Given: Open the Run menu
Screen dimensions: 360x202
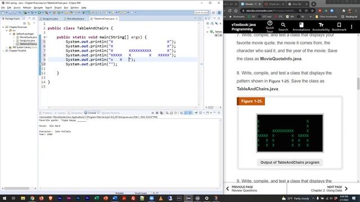Looking at the screenshot, I should click(66, 7).
